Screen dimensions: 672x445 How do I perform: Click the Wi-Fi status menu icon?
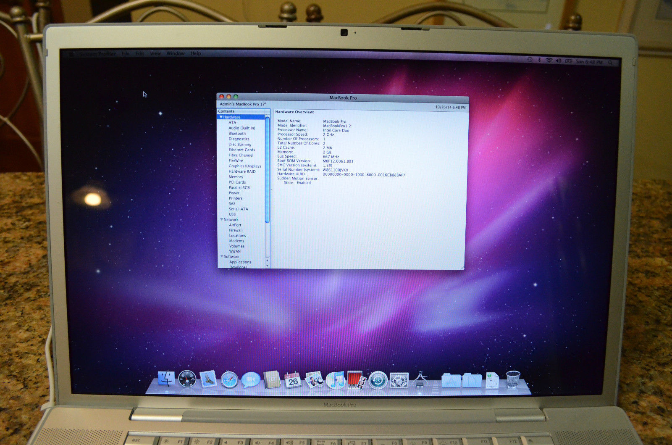click(x=549, y=61)
